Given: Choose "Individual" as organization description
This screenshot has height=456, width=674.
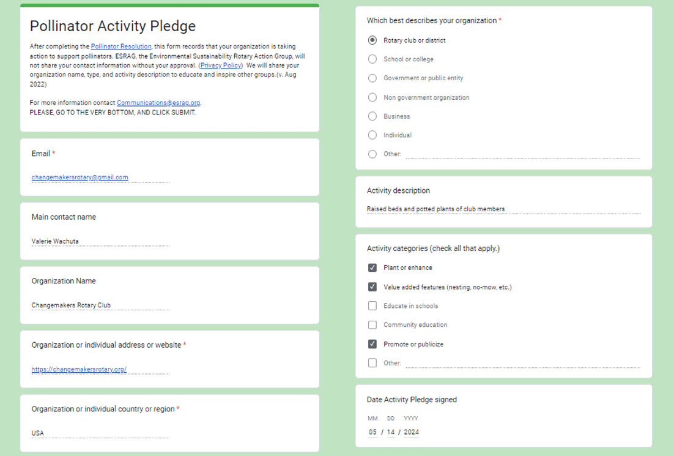Looking at the screenshot, I should tap(372, 135).
